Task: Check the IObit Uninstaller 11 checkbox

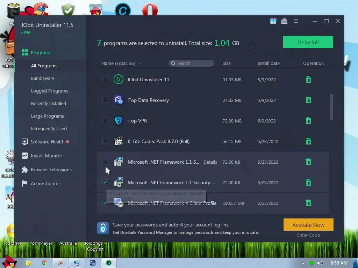Action: [105, 79]
